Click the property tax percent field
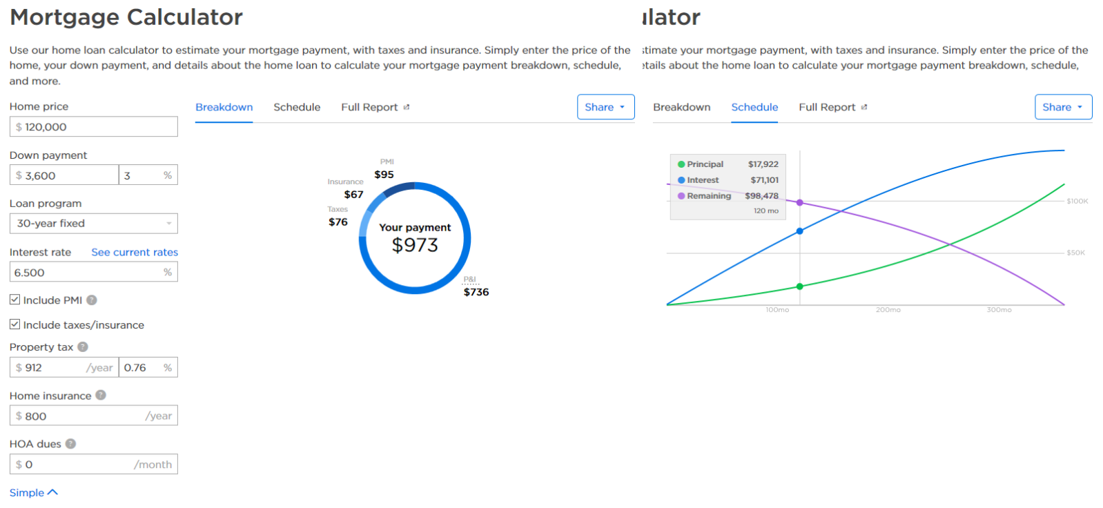The image size is (1103, 508). (148, 368)
